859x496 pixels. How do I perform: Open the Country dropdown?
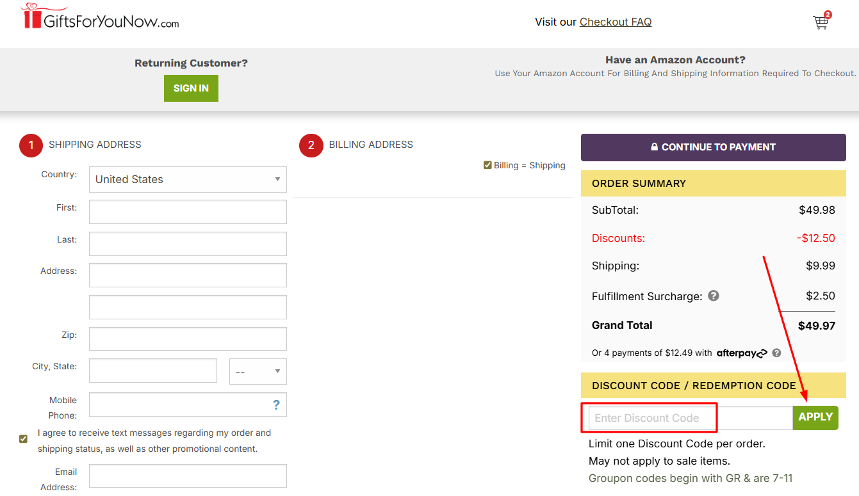pos(188,179)
